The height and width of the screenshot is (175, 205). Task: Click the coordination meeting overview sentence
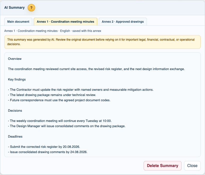tap(96, 69)
